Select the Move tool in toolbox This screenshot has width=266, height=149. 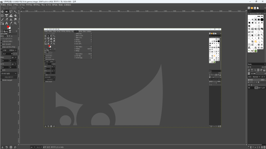[2, 12]
